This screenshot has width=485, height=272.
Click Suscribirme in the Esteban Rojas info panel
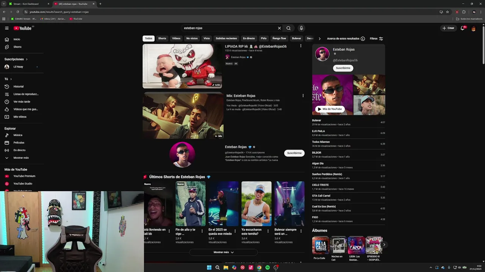343,68
